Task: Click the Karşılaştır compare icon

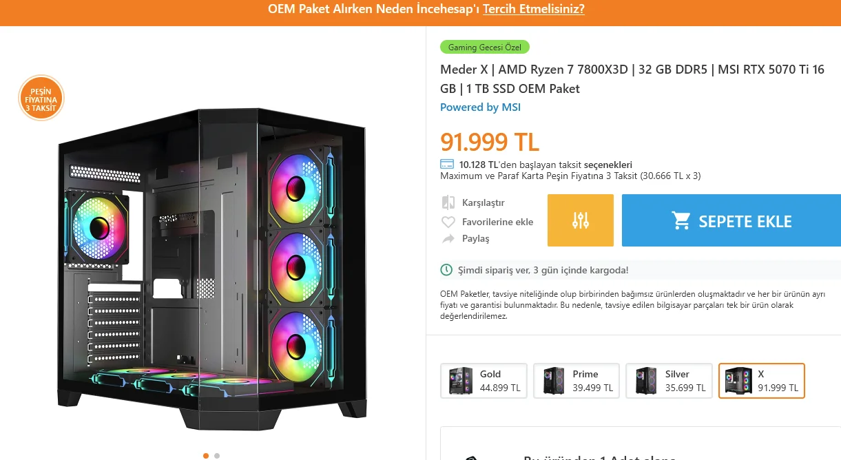Action: pos(448,202)
